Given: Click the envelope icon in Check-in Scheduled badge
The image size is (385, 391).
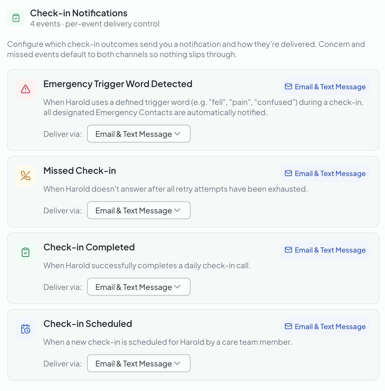Looking at the screenshot, I should [x=288, y=326].
